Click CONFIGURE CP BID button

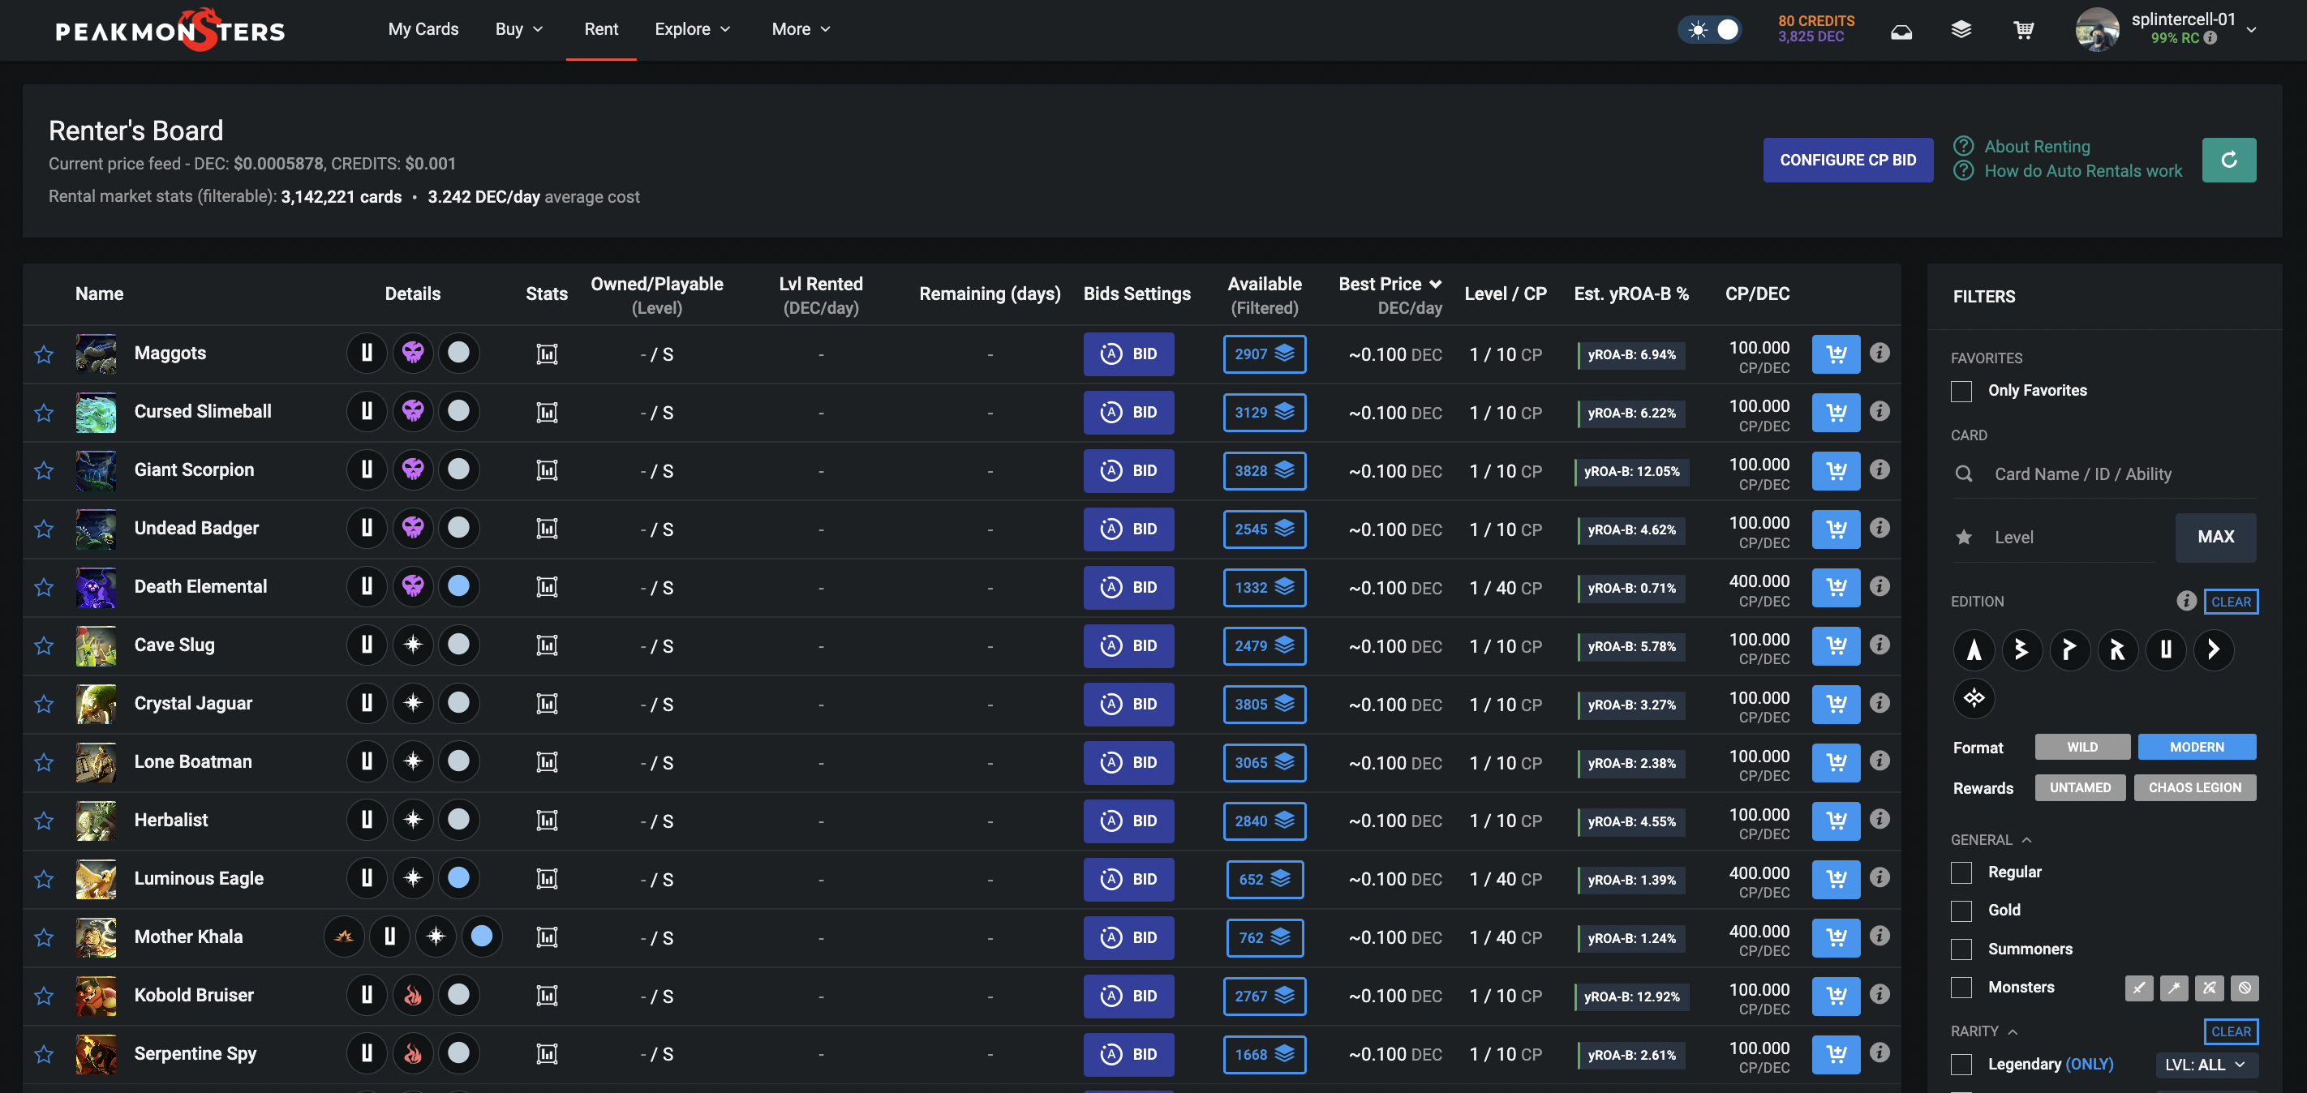[1848, 161]
